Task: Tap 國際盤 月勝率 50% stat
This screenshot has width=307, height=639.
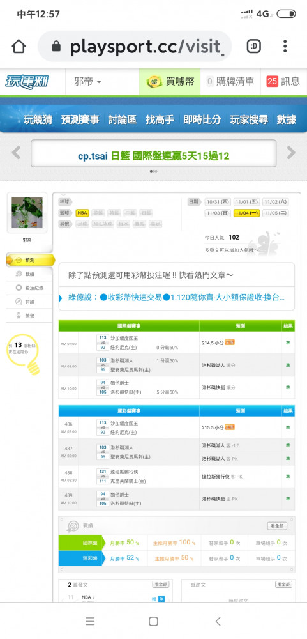Action: pyautogui.click(x=124, y=543)
